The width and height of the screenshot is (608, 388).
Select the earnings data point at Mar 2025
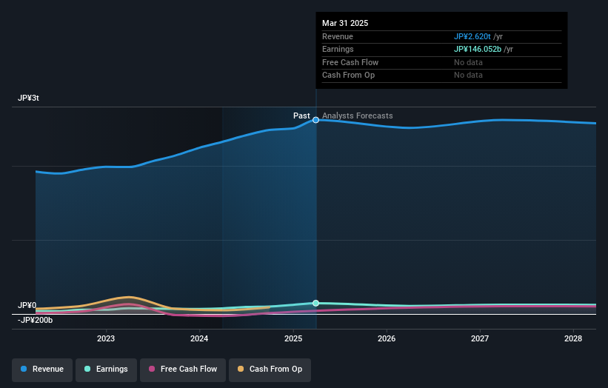316,303
